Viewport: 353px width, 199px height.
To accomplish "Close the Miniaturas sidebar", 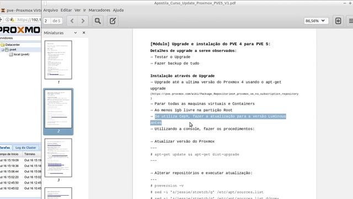I will click(x=84, y=33).
